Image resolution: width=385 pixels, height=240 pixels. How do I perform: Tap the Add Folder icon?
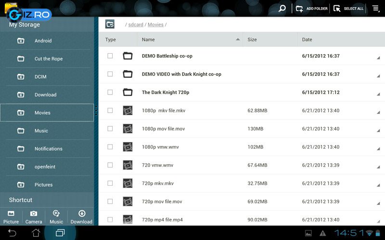coord(299,8)
